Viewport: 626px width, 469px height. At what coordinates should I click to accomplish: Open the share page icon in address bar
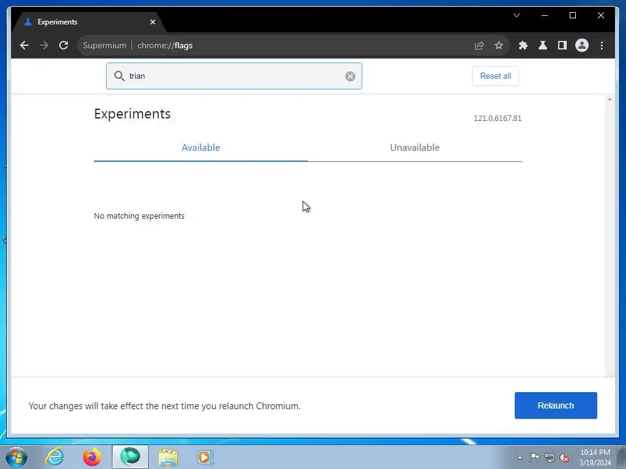pos(479,45)
